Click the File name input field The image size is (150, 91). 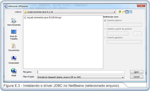[x=81, y=72]
